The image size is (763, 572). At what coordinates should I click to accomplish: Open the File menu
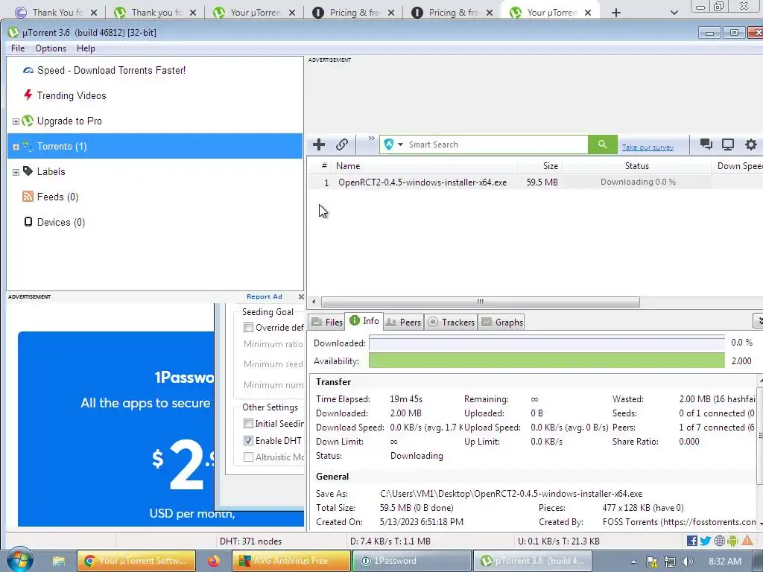pos(18,48)
